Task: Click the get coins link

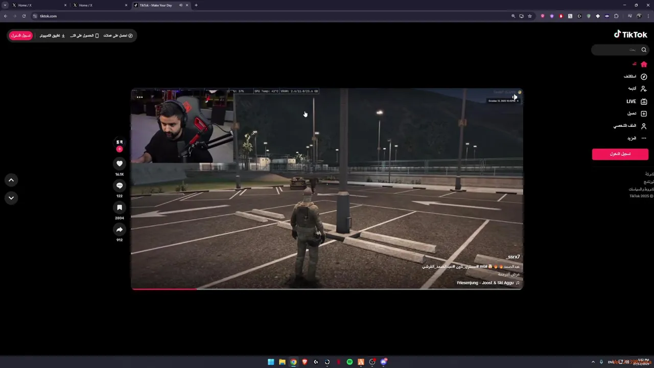Action: [x=118, y=35]
